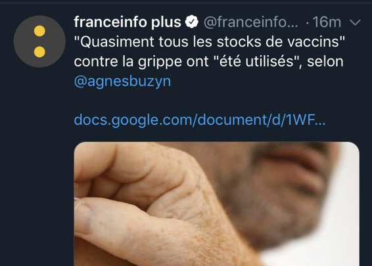
Task: Click the verified checkmark badge
Action: (192, 22)
